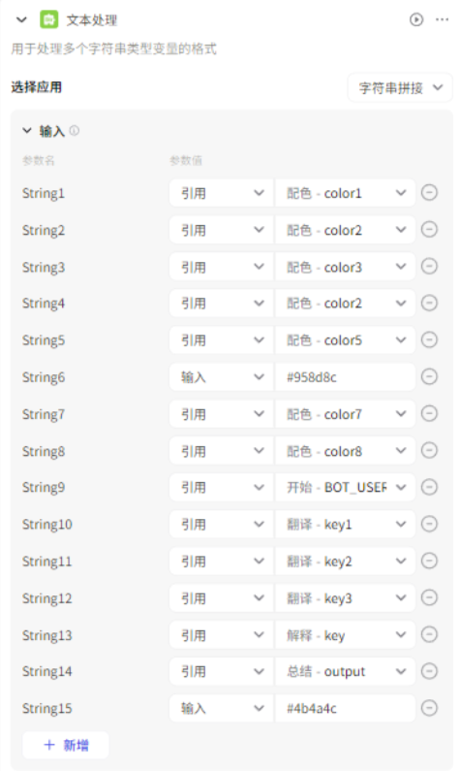Open String6 输入 type dropdown
This screenshot has height=771, width=459.
221,377
